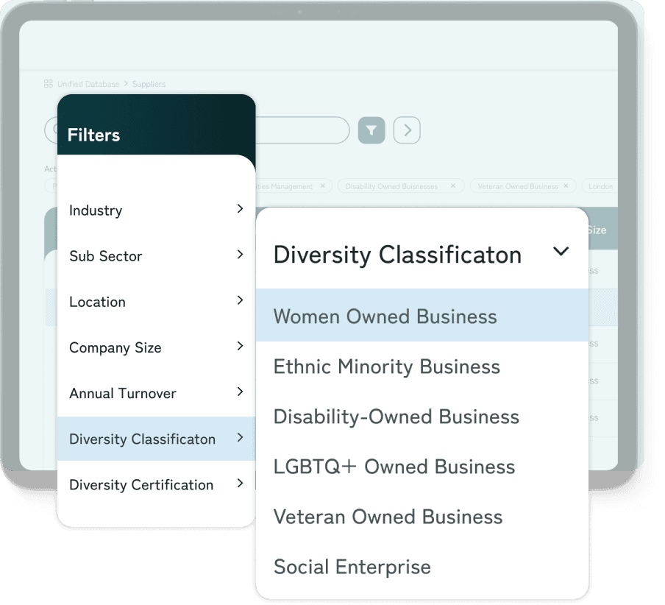Deselect the Women Owned Business option
Viewport: 665px width, 605px height.
tap(385, 316)
